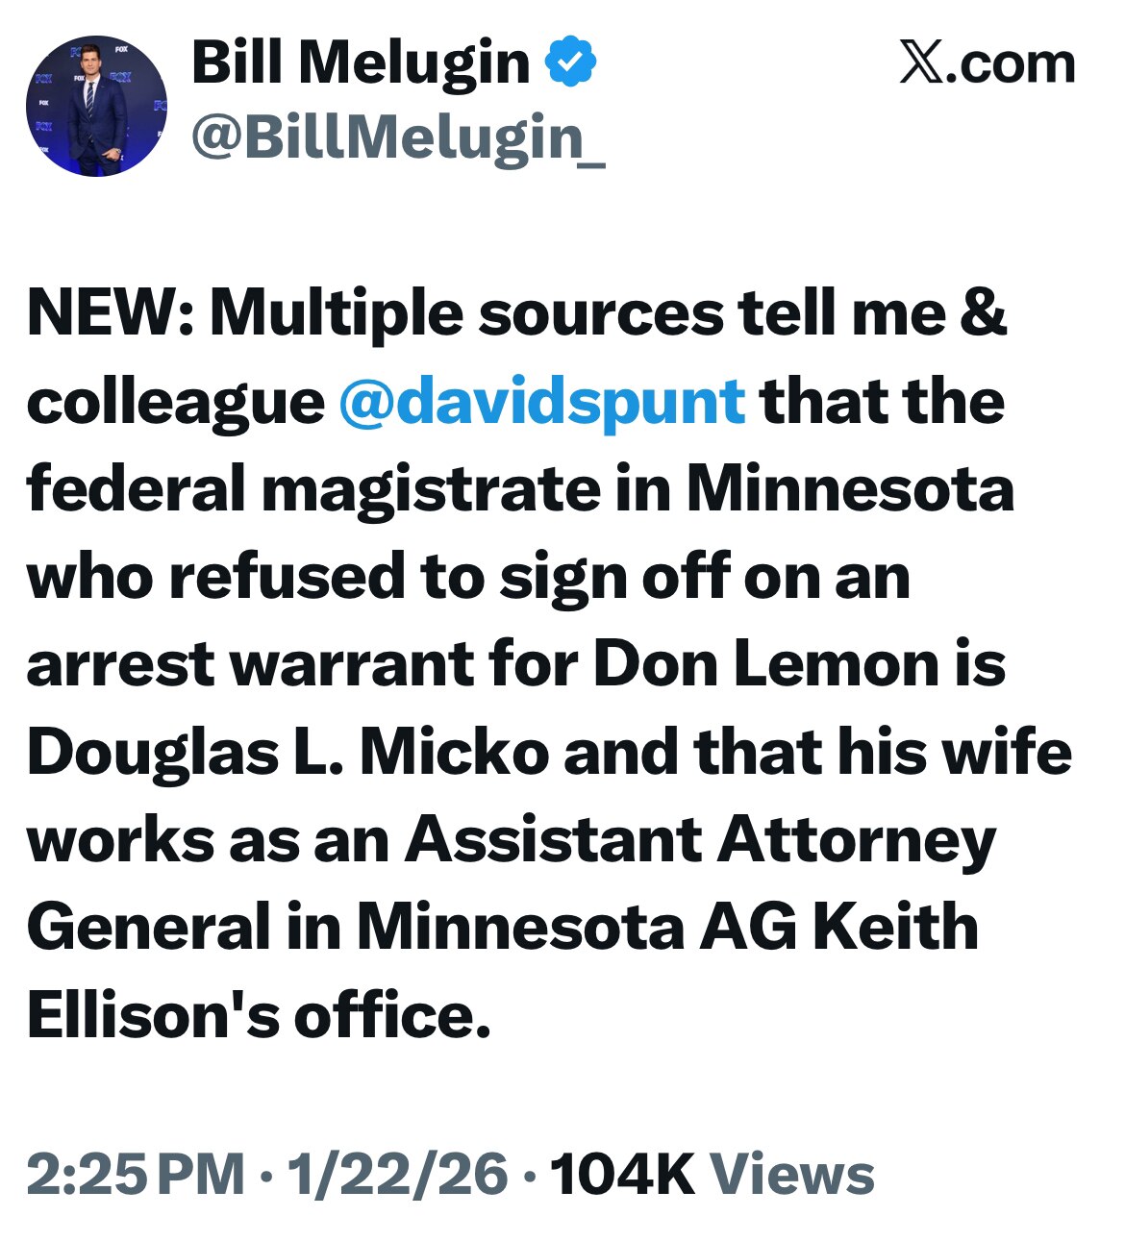Click the words Ellison's office
Image resolution: width=1125 pixels, height=1241 pixels.
click(259, 1015)
